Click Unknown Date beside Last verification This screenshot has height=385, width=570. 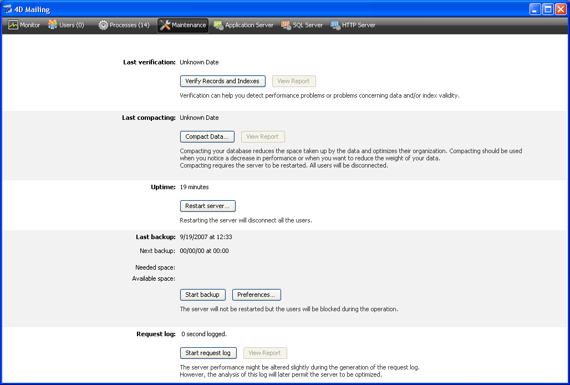click(199, 62)
